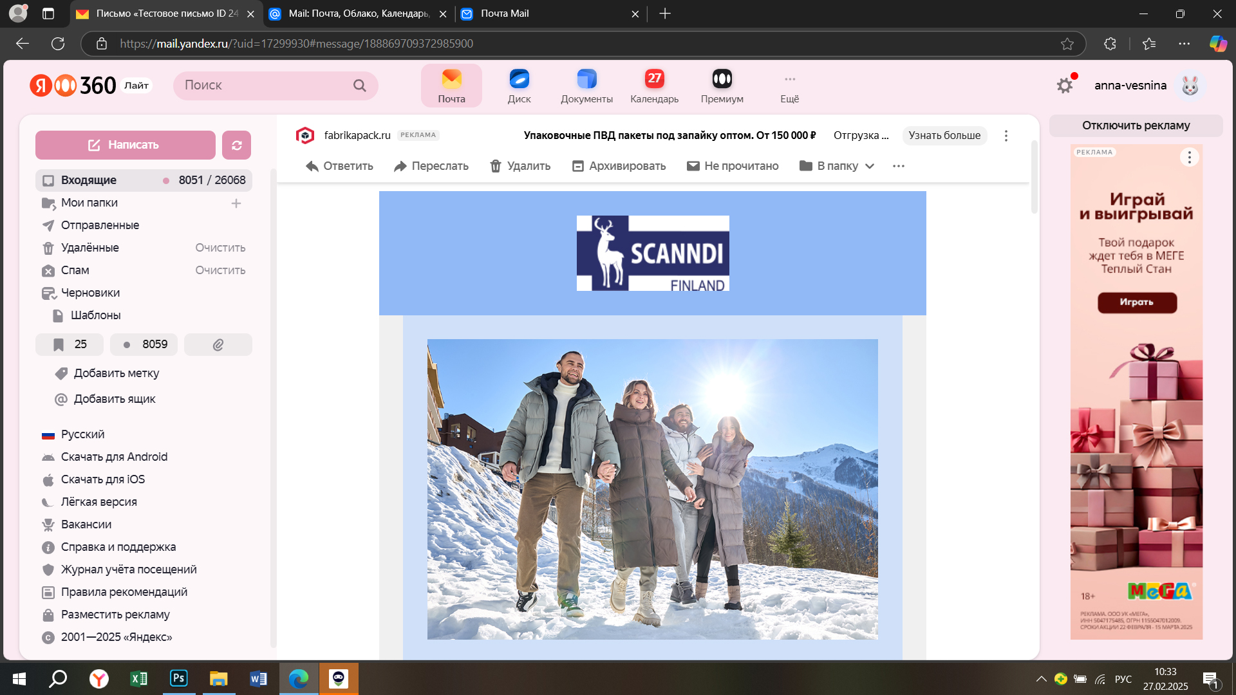1236x695 pixels.
Task: Filter unread messages showing 8059
Action: pyautogui.click(x=144, y=345)
